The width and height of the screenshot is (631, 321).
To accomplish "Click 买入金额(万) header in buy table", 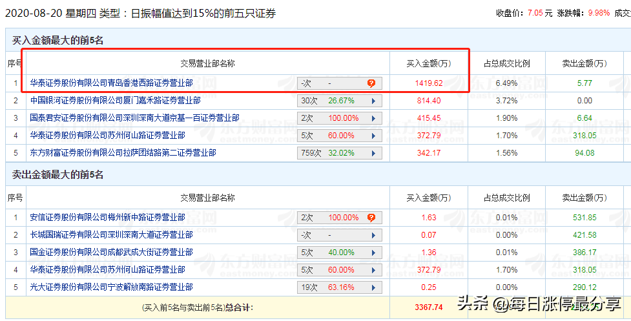I will tap(429, 63).
